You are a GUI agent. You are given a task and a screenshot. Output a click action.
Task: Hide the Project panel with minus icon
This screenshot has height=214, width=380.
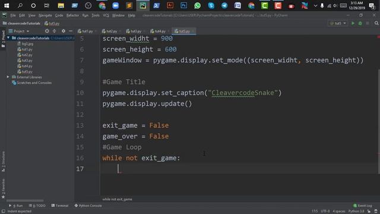(x=71, y=31)
